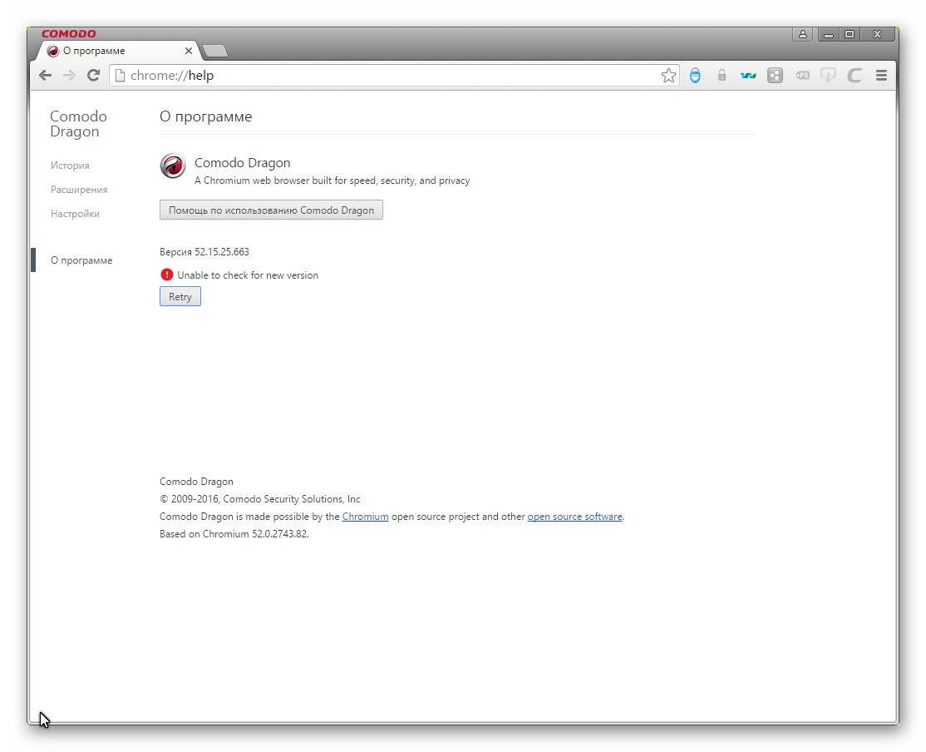Bookmark this page with the star icon
This screenshot has width=926, height=752.
click(668, 75)
